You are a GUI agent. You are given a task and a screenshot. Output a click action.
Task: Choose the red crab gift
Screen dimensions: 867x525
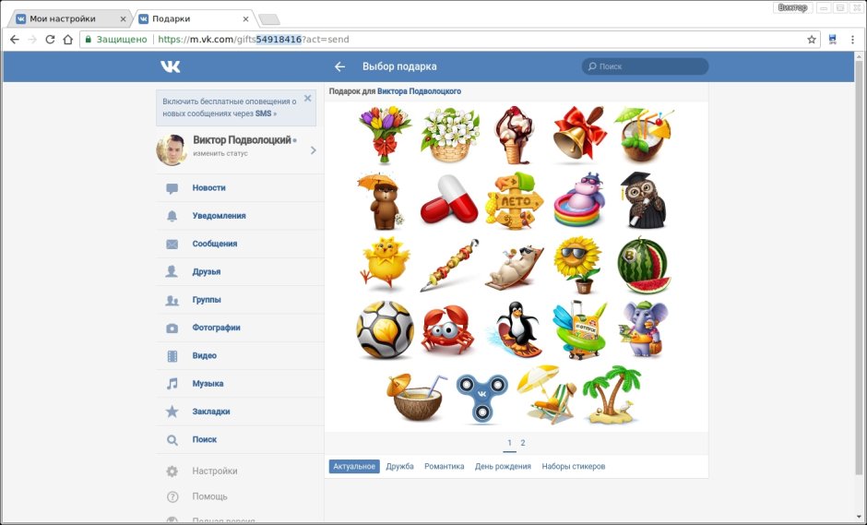[448, 329]
